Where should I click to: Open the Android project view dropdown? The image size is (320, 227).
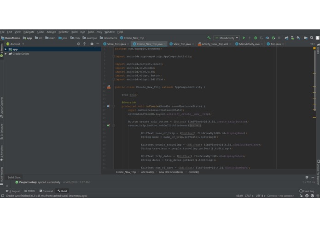click(15, 44)
